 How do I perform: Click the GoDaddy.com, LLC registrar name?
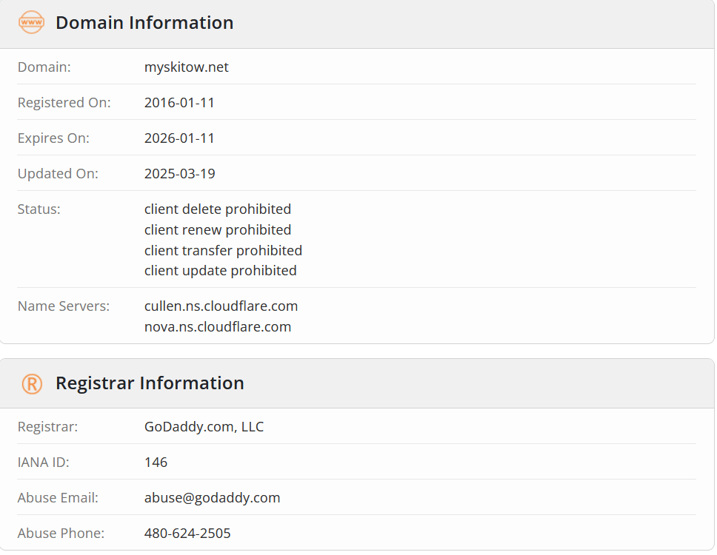click(204, 427)
